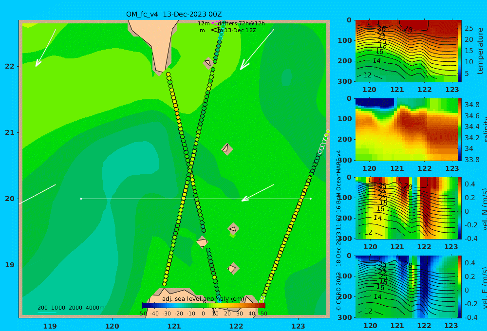Viewport: 487px width, 331px height.
Task: Click the right endpoint of the white transect line
Action: (311, 199)
